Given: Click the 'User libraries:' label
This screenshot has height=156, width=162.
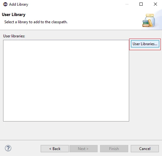Looking at the screenshot, I should (14, 36).
